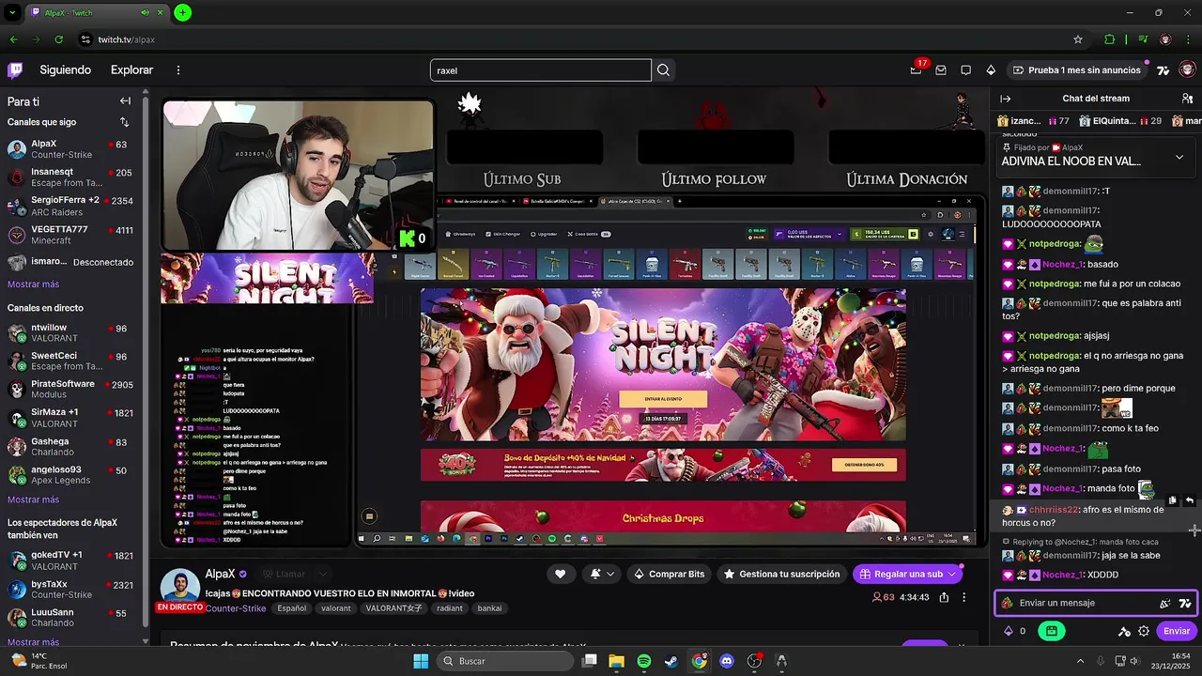Open Spotify from taskbar
This screenshot has width=1202, height=676.
(644, 661)
